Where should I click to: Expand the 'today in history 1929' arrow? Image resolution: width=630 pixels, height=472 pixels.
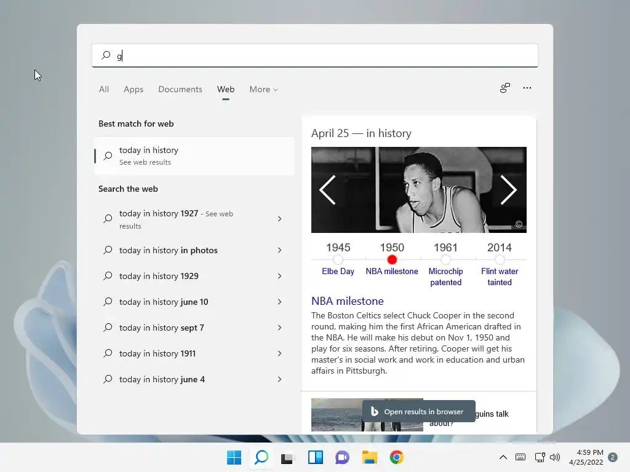coord(280,276)
